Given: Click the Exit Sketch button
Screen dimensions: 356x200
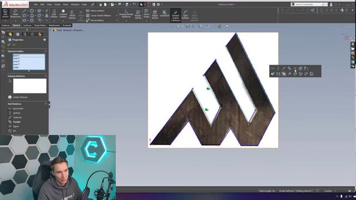Looking at the screenshot, I should click(5, 13).
